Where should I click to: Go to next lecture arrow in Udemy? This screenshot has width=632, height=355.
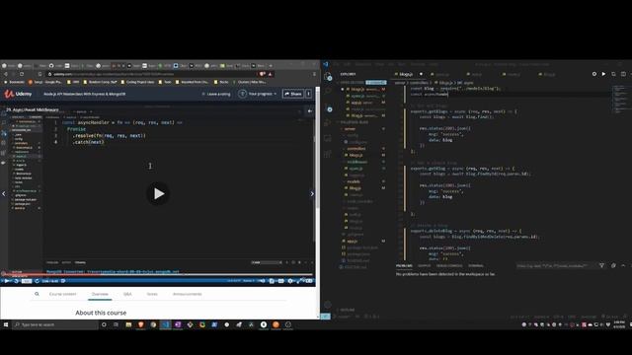312,193
